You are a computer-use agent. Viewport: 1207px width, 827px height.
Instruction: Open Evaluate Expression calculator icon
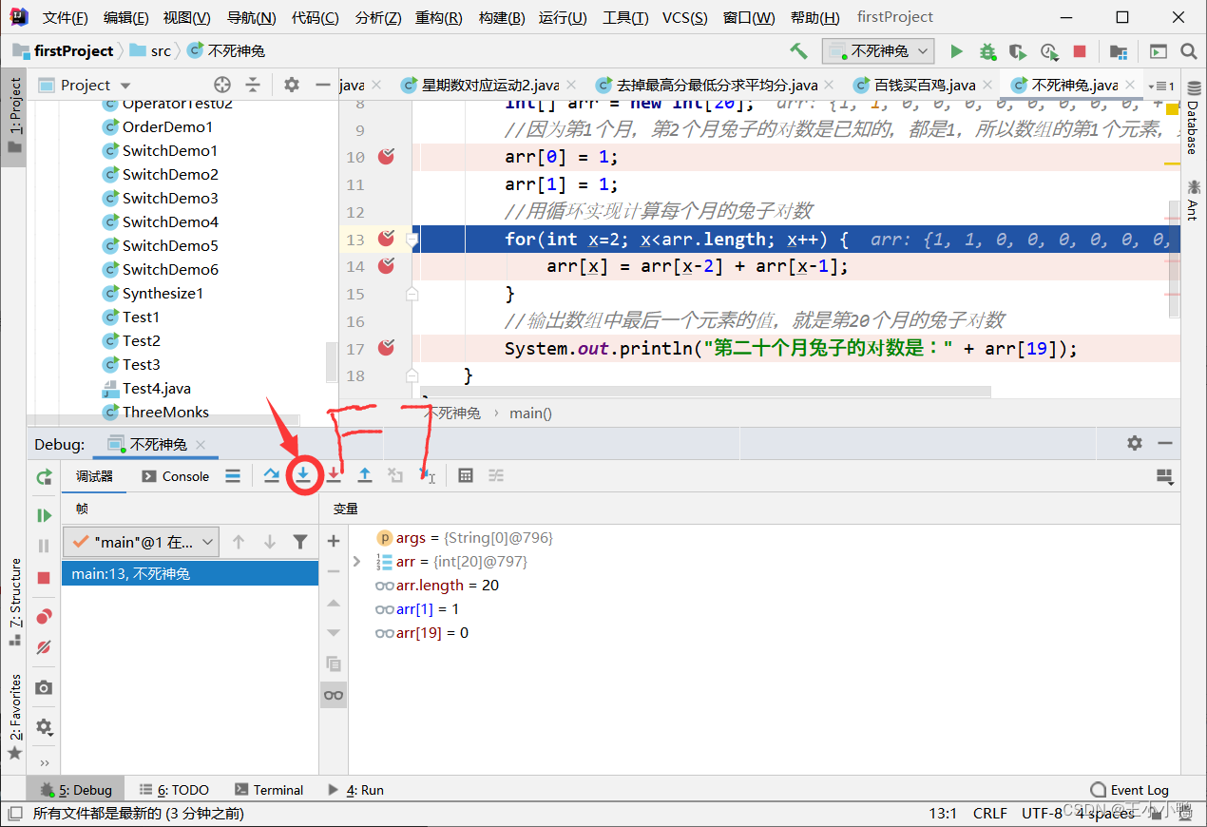[x=466, y=475]
